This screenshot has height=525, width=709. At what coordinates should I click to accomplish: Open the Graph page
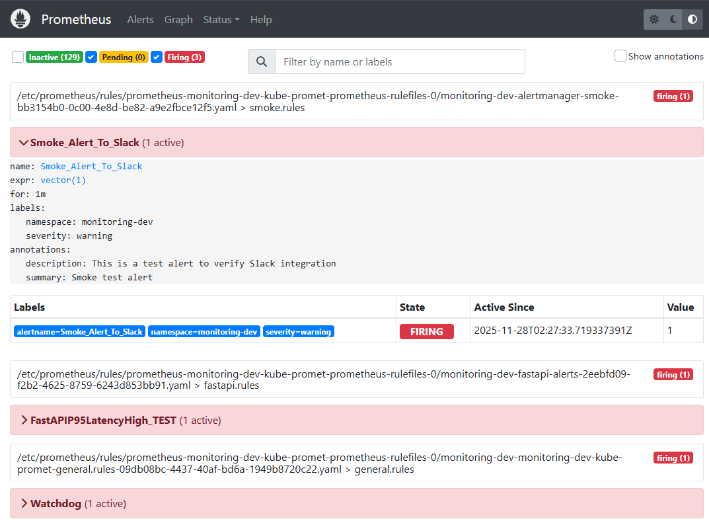tap(178, 19)
